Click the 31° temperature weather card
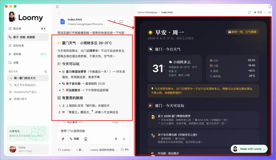 [x=175, y=68]
